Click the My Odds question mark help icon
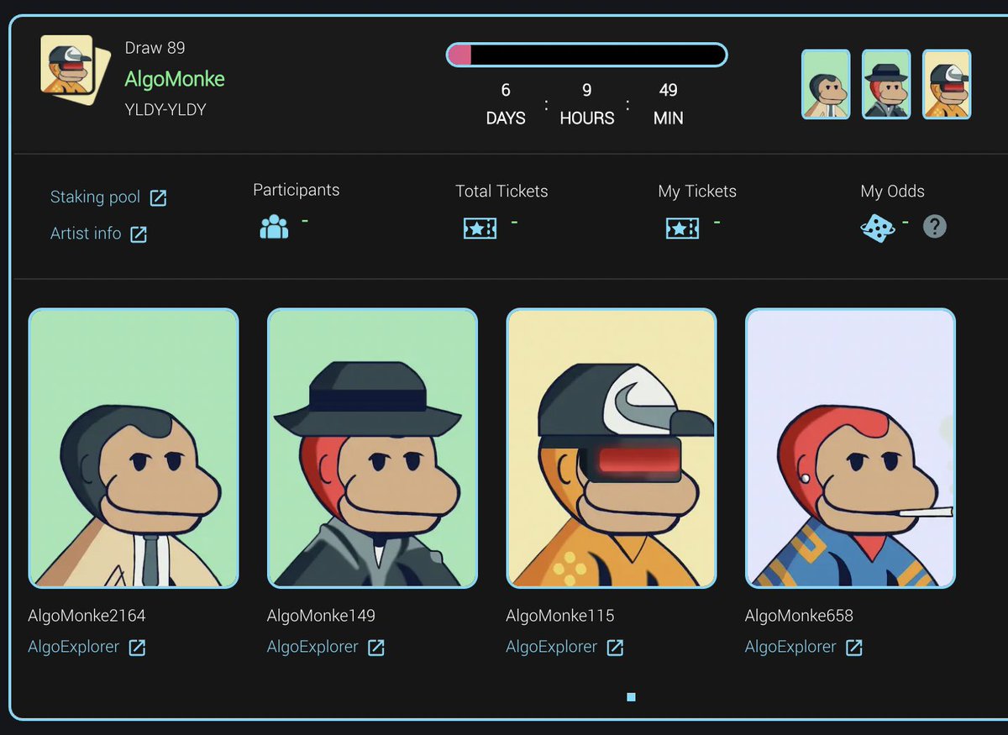The image size is (1008, 735). (x=934, y=226)
